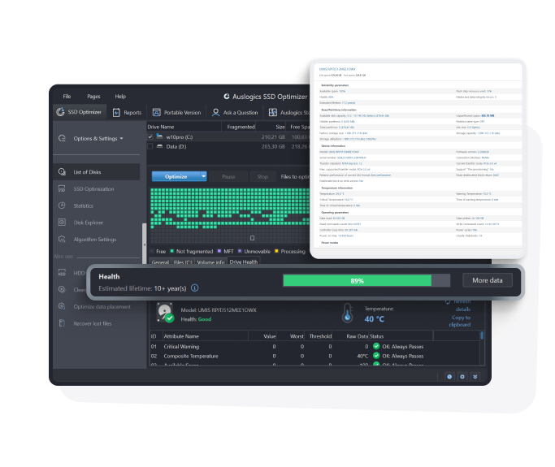Click the sidebar collapse handle arrow

145,244
